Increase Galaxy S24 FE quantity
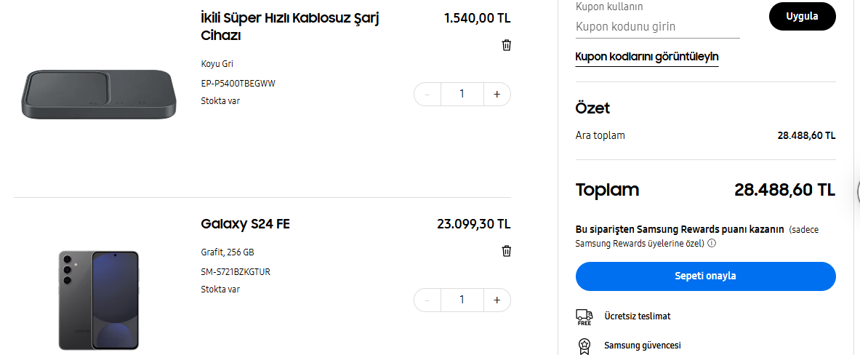This screenshot has width=860, height=355. pos(497,300)
